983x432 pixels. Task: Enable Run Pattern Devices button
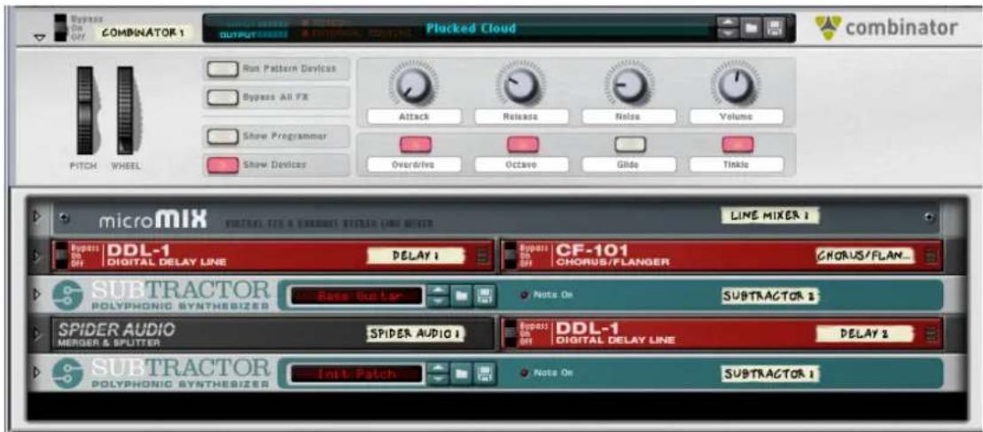[222, 69]
